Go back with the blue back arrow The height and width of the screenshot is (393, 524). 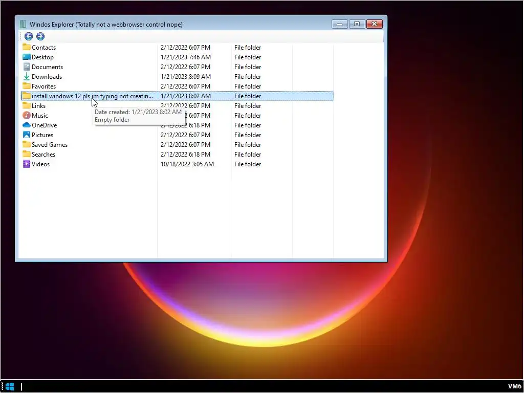pos(29,36)
